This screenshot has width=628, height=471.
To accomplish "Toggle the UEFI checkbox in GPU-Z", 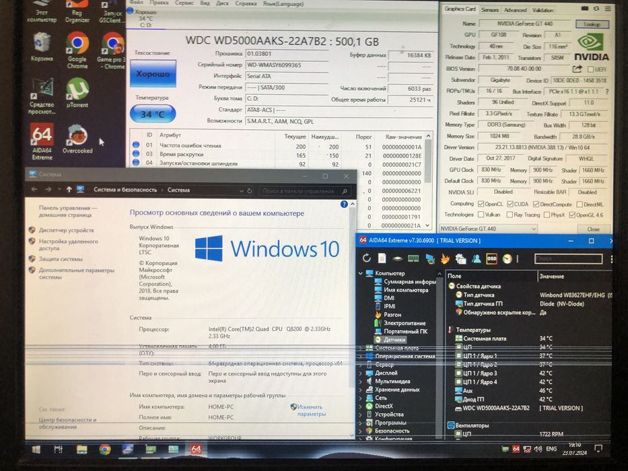I will pyautogui.click(x=590, y=69).
